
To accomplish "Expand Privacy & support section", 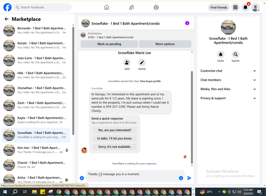I will coord(228,98).
